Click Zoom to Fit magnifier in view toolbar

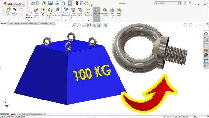74,25
